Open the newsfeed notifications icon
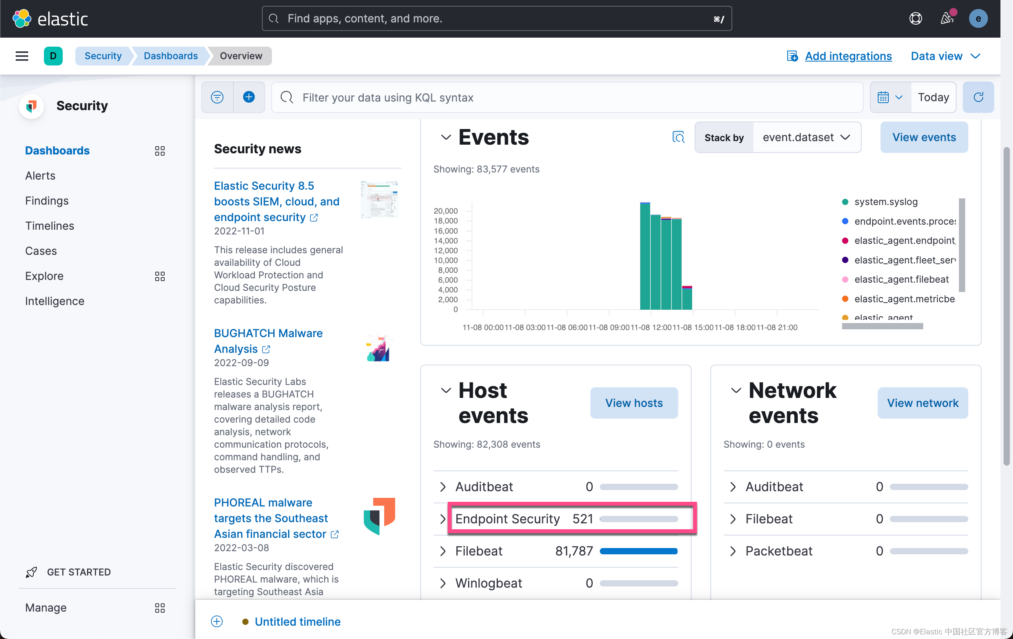 coord(946,18)
